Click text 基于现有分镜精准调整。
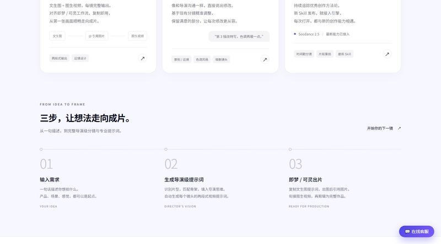Viewport: 441px width, 244px height. click(193, 13)
